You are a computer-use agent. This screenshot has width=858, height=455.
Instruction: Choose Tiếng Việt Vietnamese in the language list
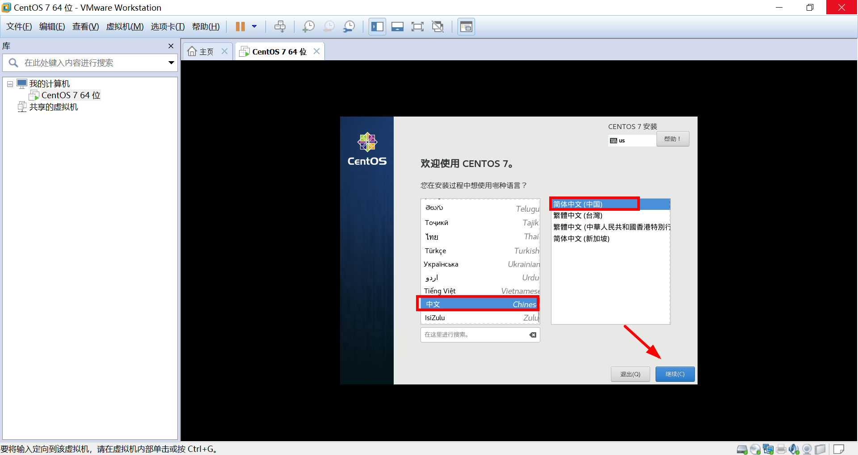(480, 291)
